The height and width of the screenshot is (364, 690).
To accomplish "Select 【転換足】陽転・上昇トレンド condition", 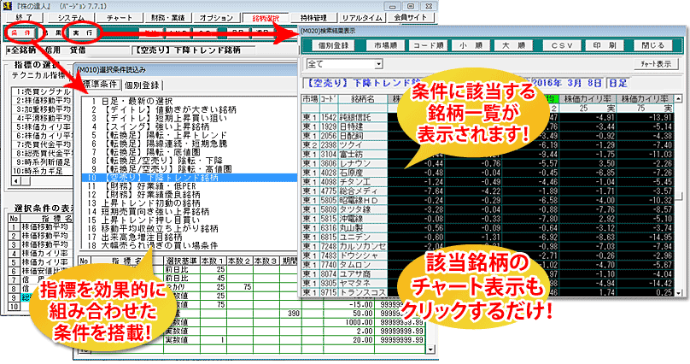I will click(190, 135).
